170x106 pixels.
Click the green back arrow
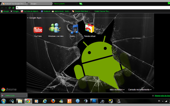coord(2,8)
